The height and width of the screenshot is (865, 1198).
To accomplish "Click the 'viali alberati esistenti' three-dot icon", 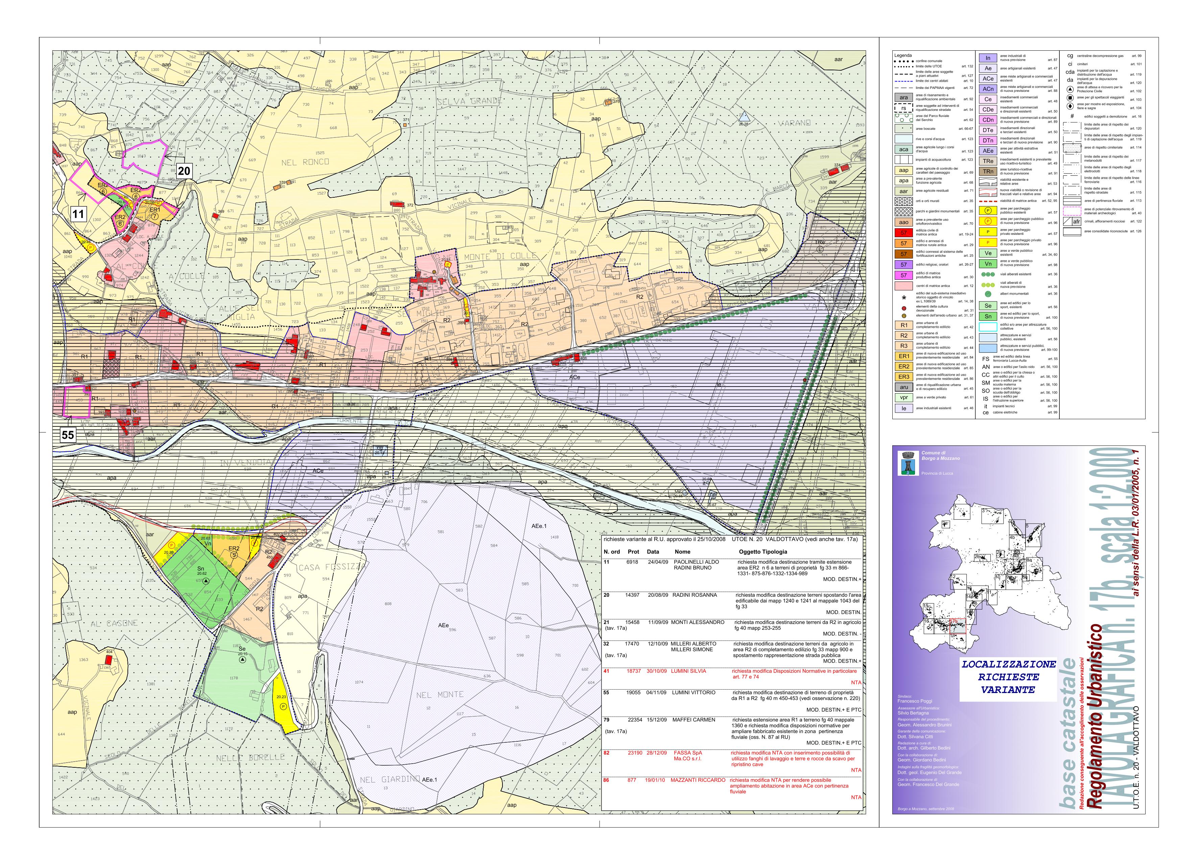I will (x=988, y=274).
